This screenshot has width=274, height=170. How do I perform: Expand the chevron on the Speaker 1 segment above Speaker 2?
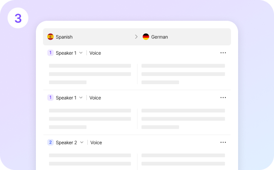click(81, 97)
